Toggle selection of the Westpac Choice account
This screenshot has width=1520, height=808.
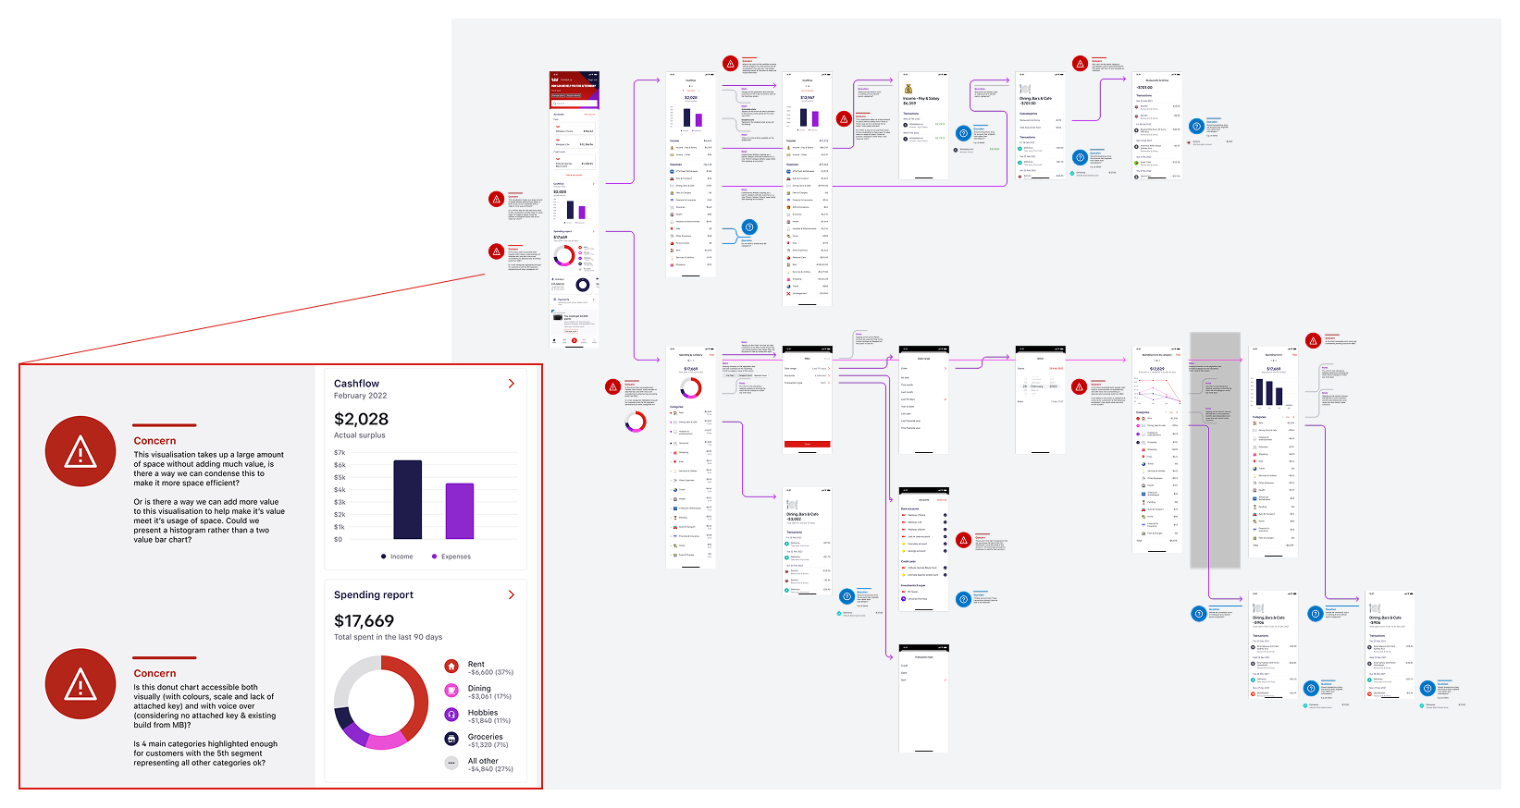pyautogui.click(x=945, y=515)
